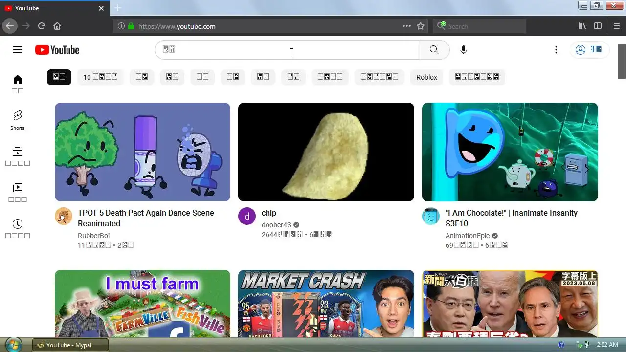Viewport: 626px width, 352px height.
Task: Click the page vertical scrollbar
Action: coord(622,61)
